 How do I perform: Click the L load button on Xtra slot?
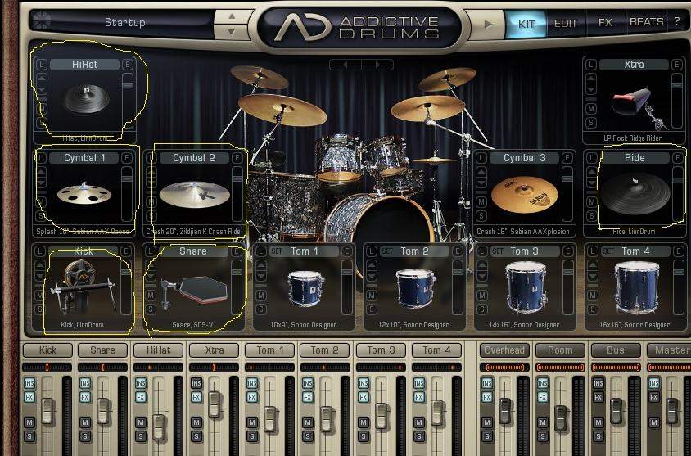pyautogui.click(x=590, y=65)
